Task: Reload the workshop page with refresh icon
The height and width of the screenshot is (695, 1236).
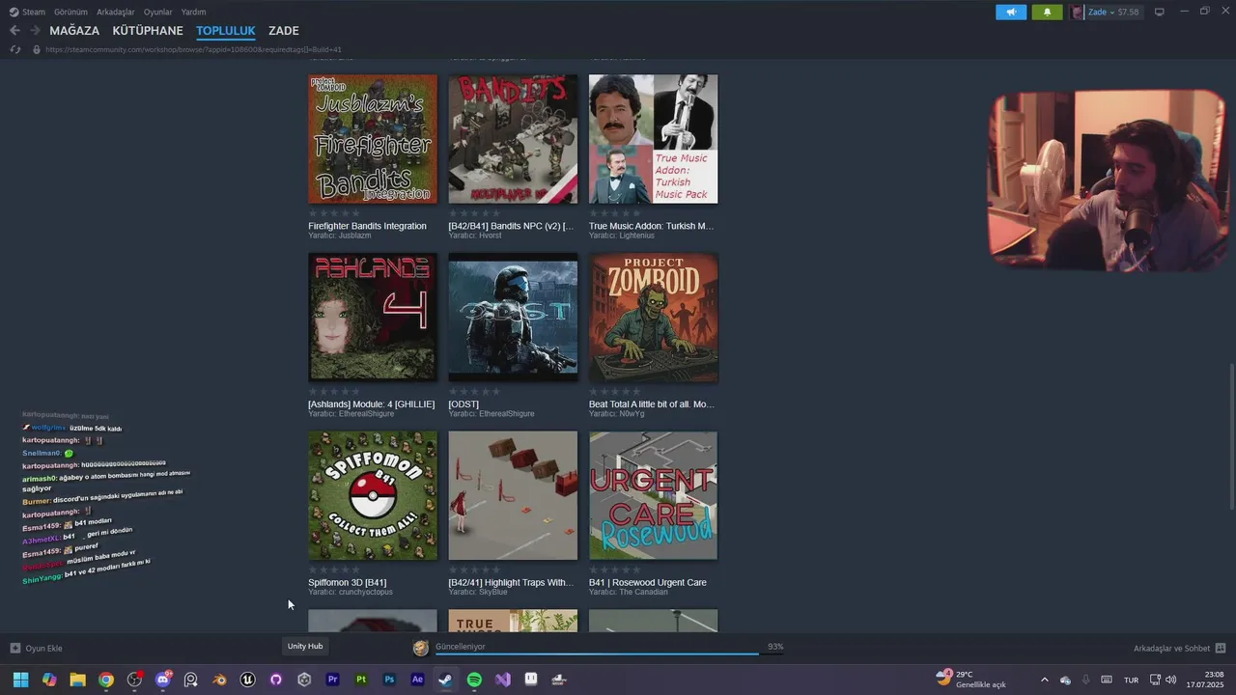Action: 15,49
